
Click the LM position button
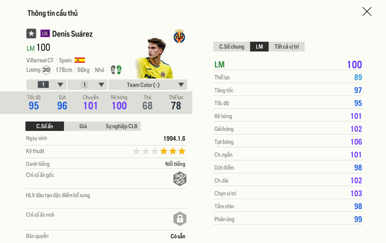[259, 47]
